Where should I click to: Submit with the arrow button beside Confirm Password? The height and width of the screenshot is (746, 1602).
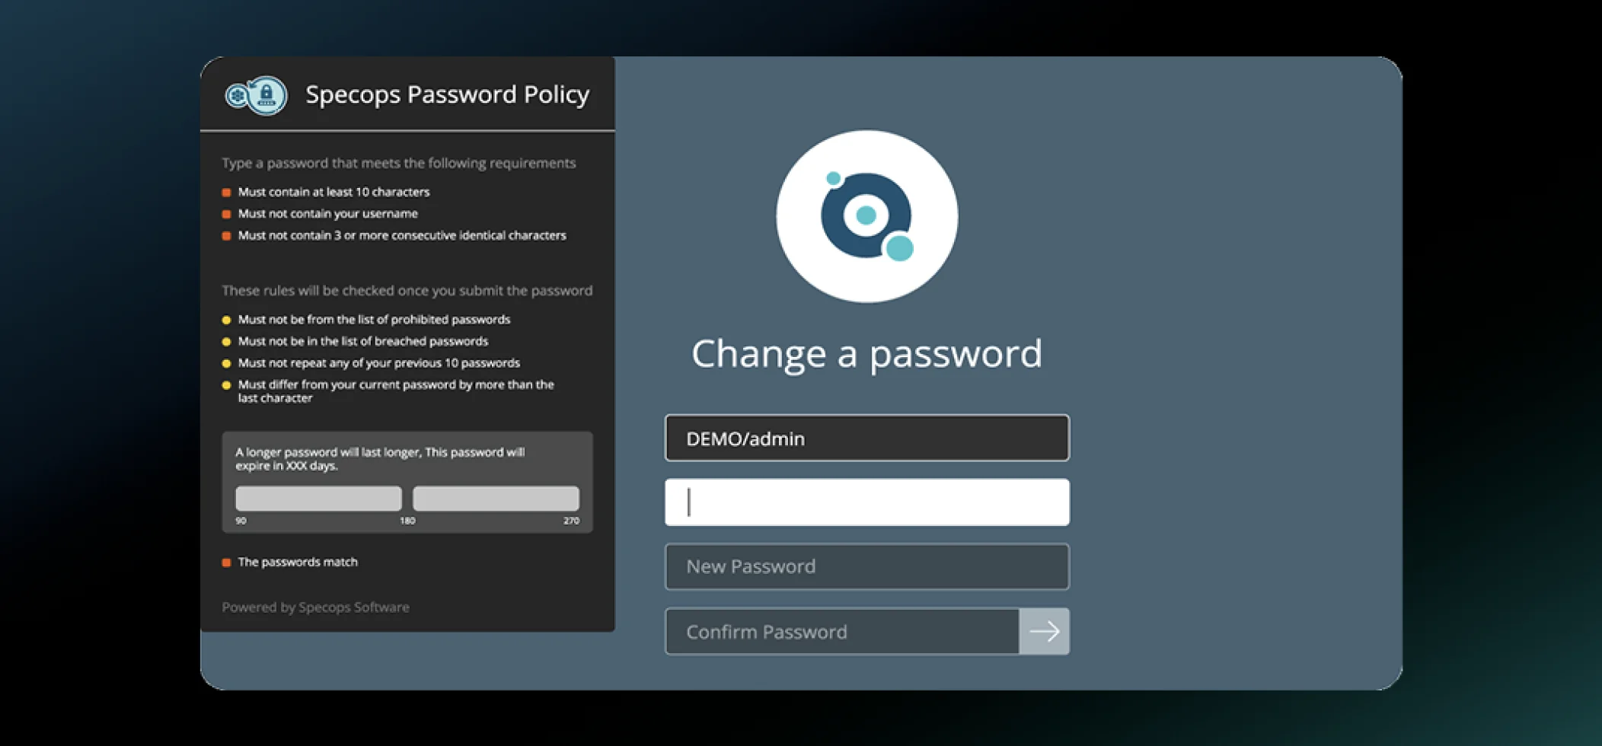click(1044, 631)
